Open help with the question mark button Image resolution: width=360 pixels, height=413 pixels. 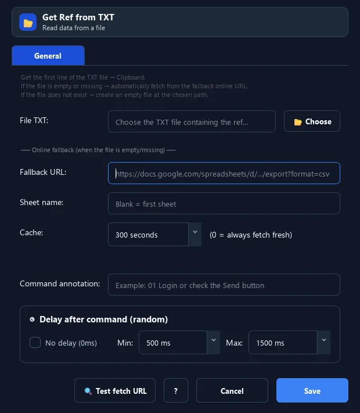tap(176, 390)
